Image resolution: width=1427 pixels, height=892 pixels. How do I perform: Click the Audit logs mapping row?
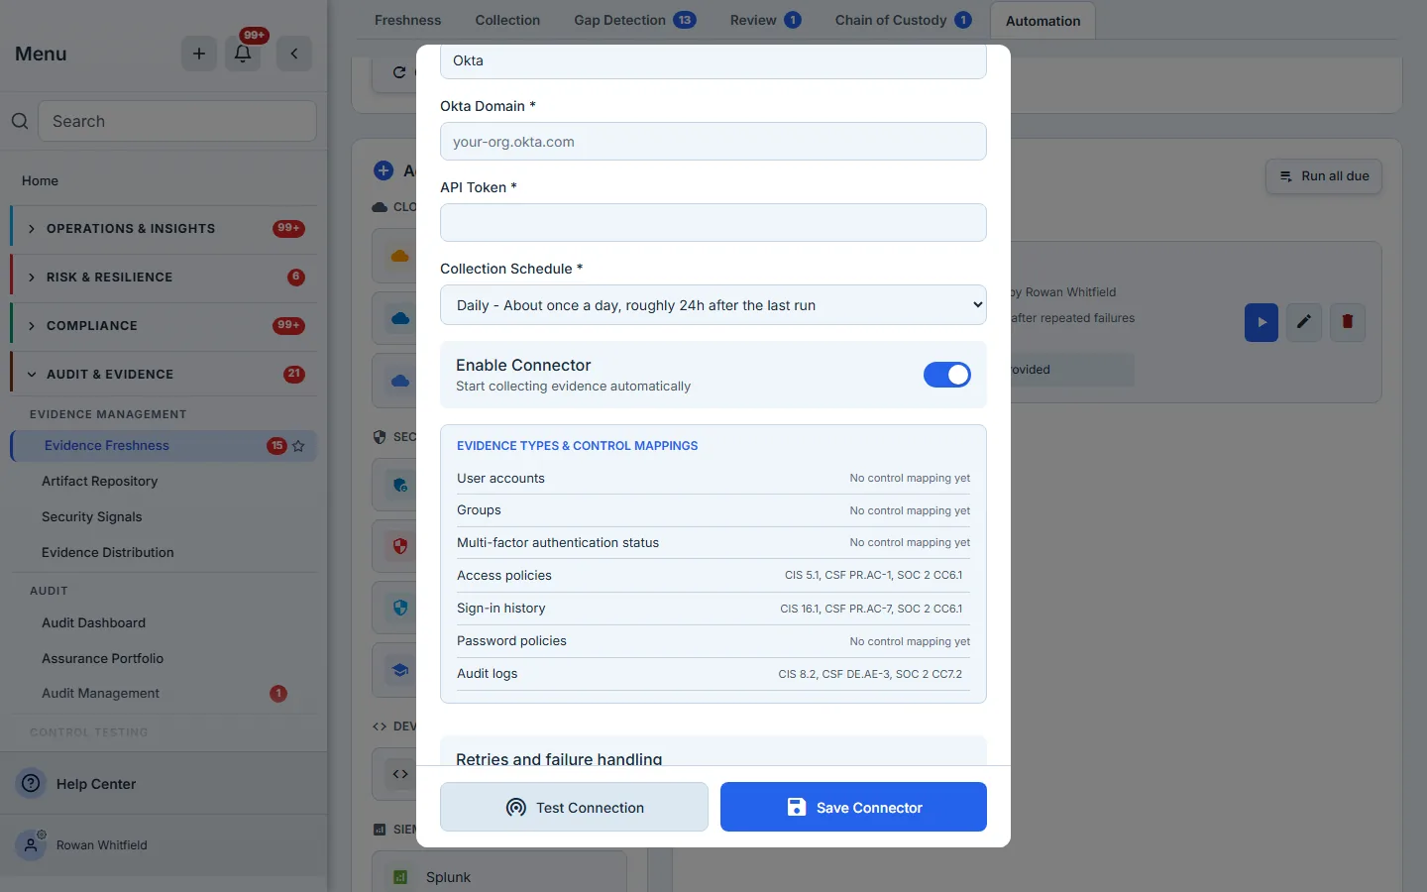pyautogui.click(x=713, y=674)
